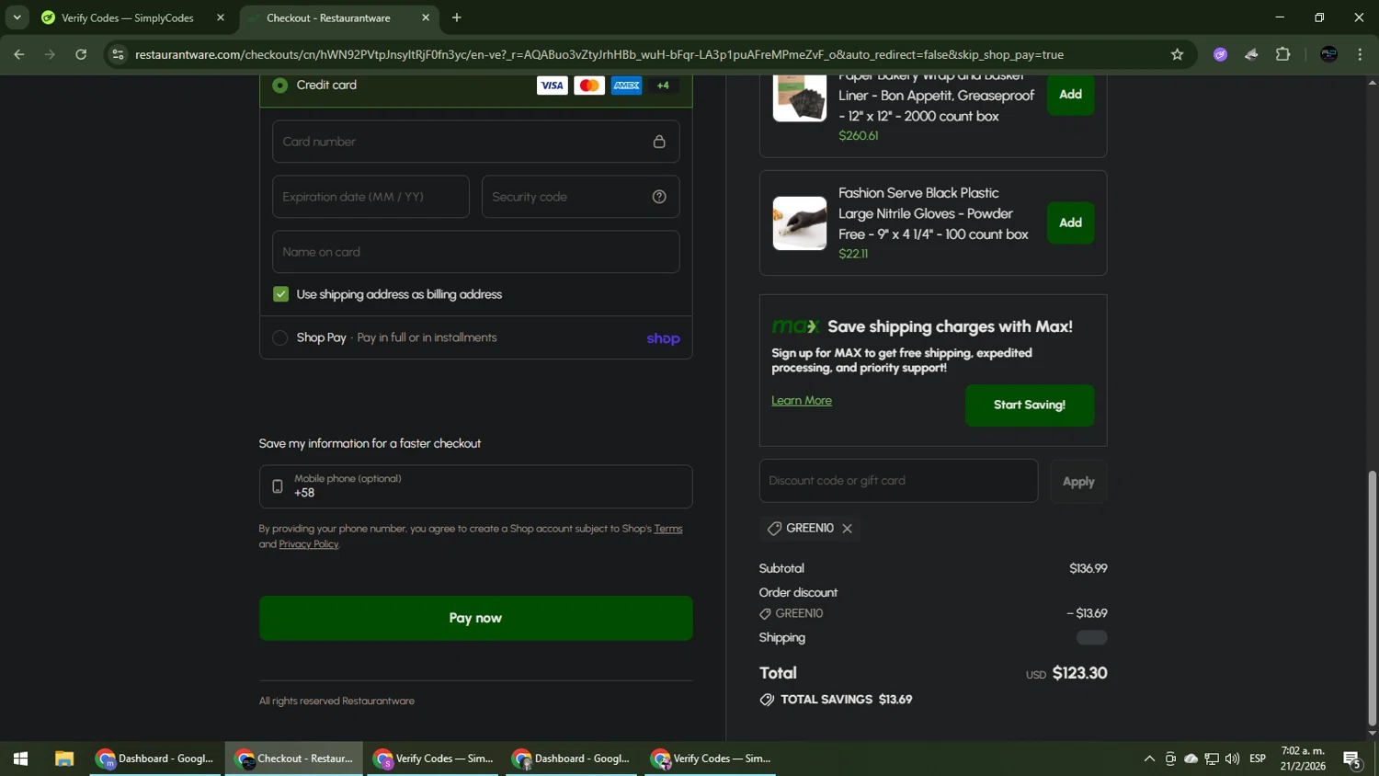Focus the Card number field

(475, 142)
